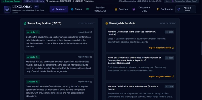Screen dimensions: 202x100
Task: Click the Document Q&A file icon
Action: coord(134,9)
